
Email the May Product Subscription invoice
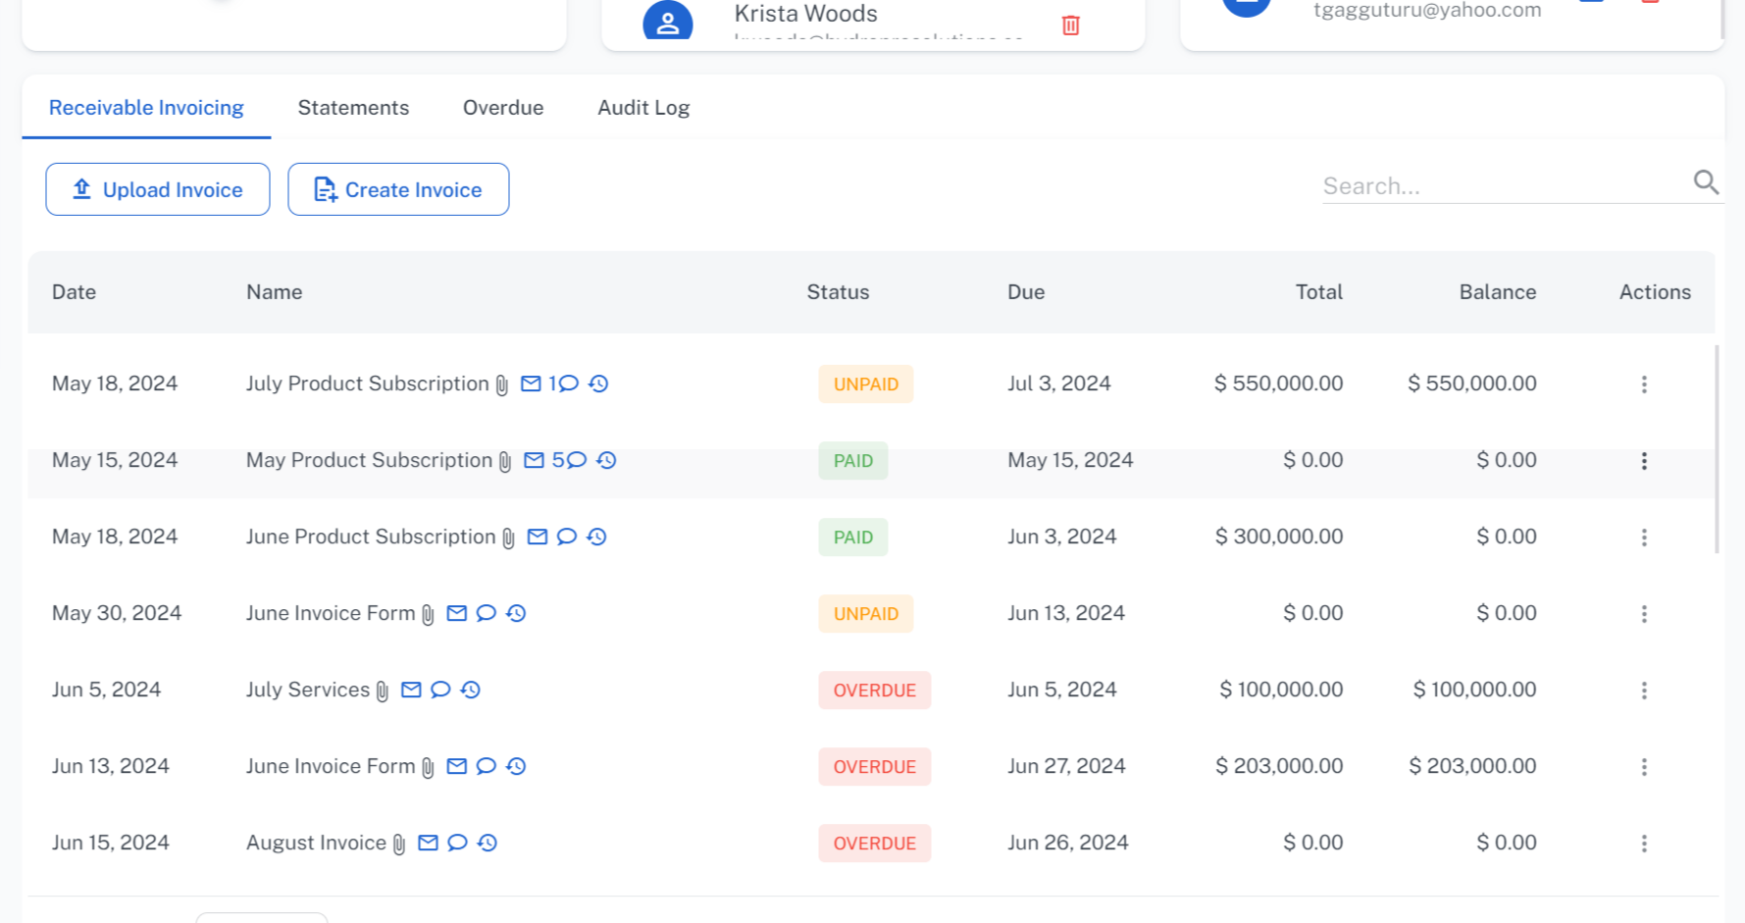tap(534, 460)
